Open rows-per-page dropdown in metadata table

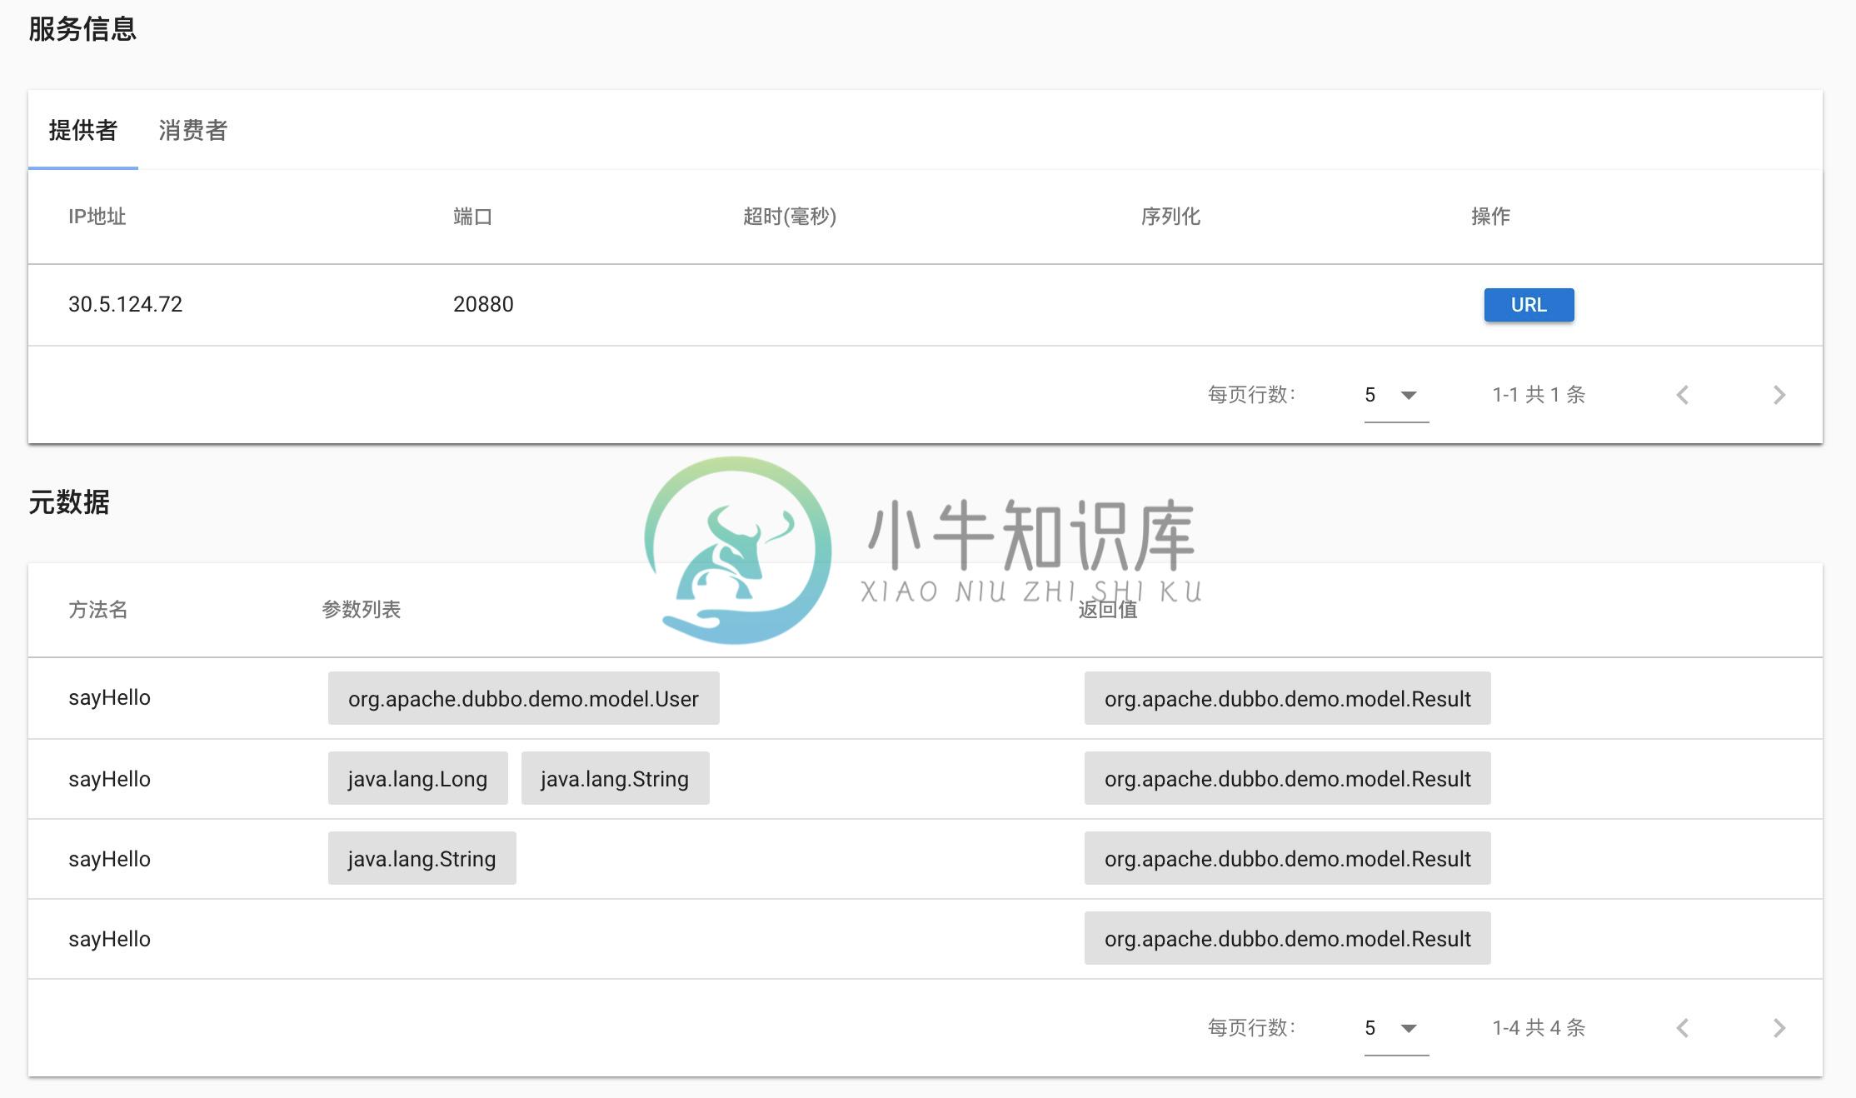coord(1396,1028)
